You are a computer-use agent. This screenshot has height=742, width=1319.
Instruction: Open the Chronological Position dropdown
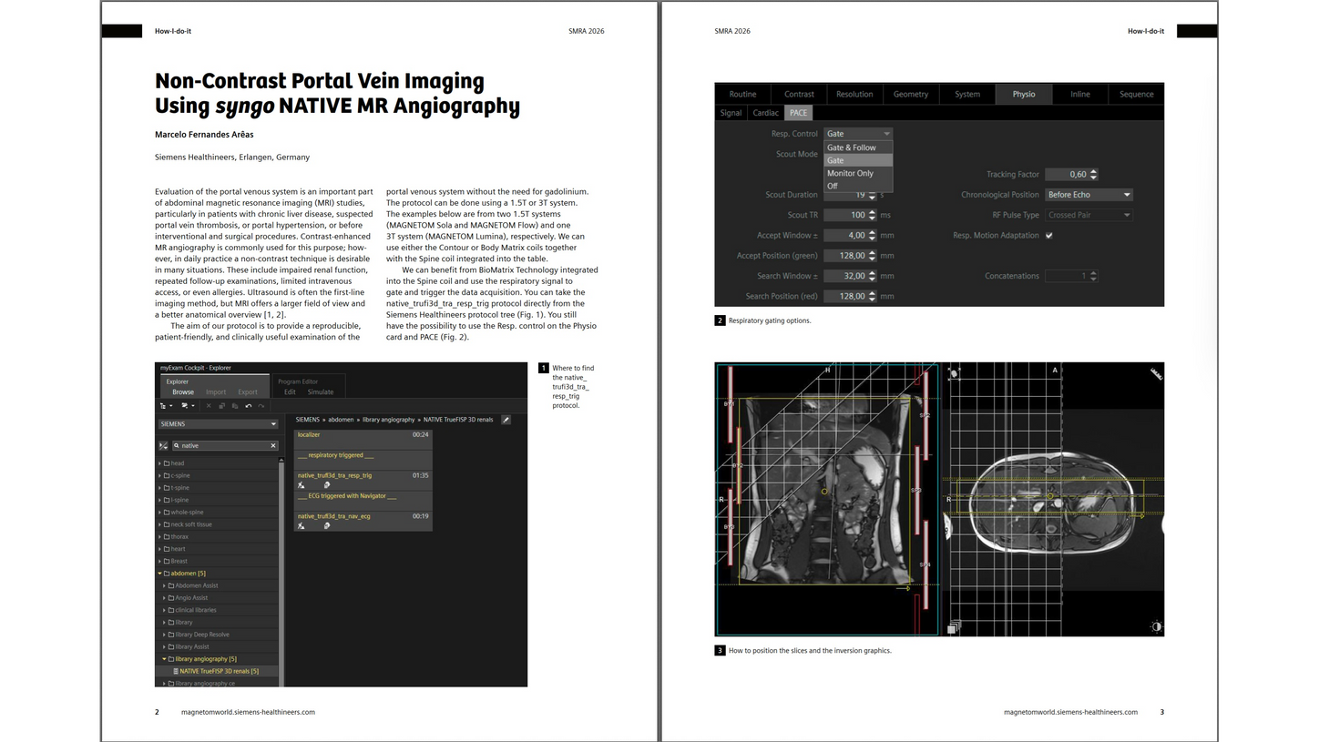(x=1089, y=195)
